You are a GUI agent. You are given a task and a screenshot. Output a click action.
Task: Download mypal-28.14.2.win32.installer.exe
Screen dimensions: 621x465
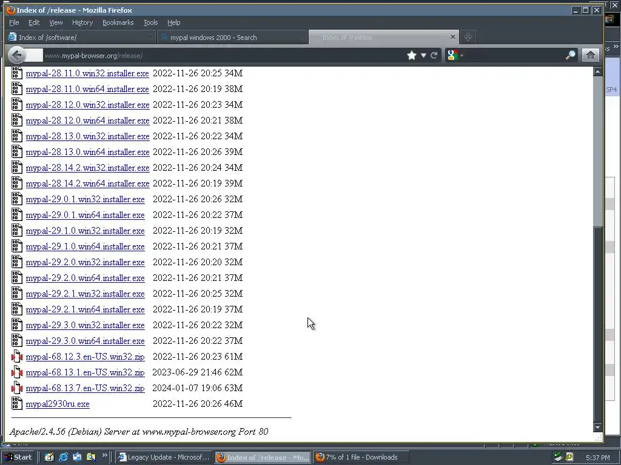(x=87, y=168)
